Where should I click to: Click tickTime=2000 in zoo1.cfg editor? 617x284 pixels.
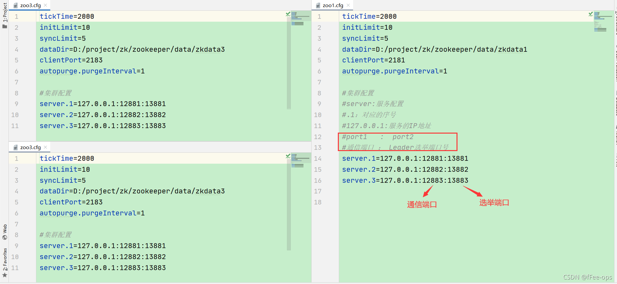369,16
